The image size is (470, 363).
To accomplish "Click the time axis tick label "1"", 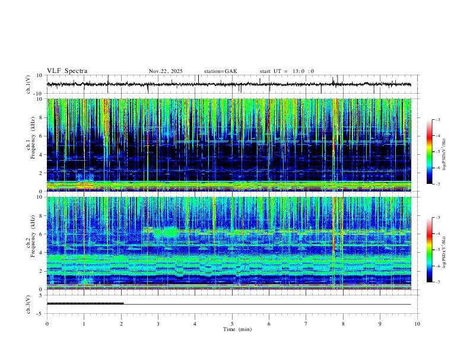I will [x=84, y=324].
